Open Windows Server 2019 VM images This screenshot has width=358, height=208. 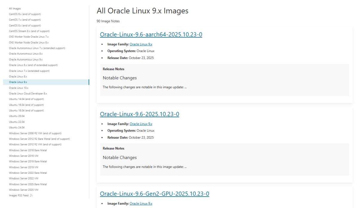click(x=24, y=167)
